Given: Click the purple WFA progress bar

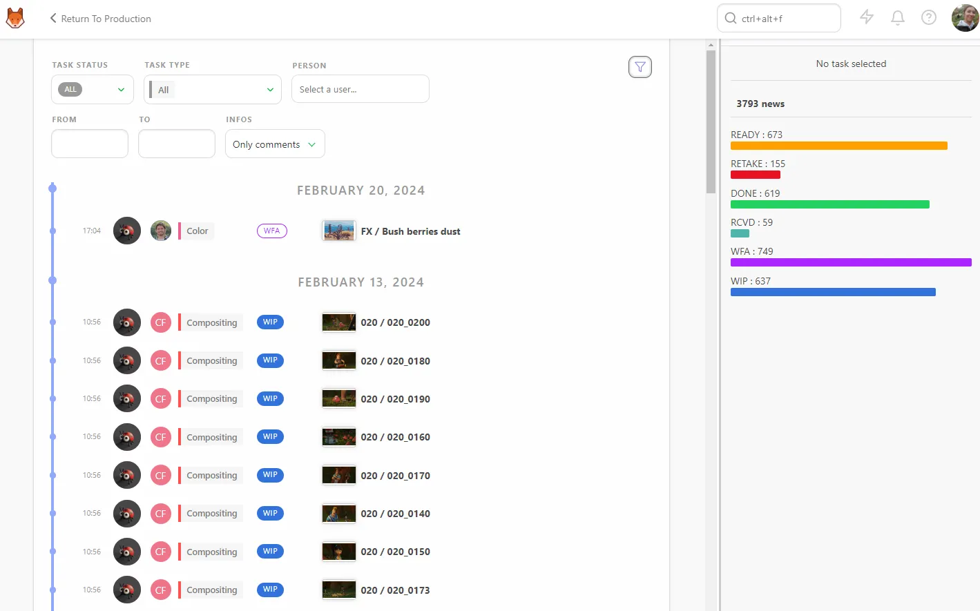Looking at the screenshot, I should coord(851,262).
